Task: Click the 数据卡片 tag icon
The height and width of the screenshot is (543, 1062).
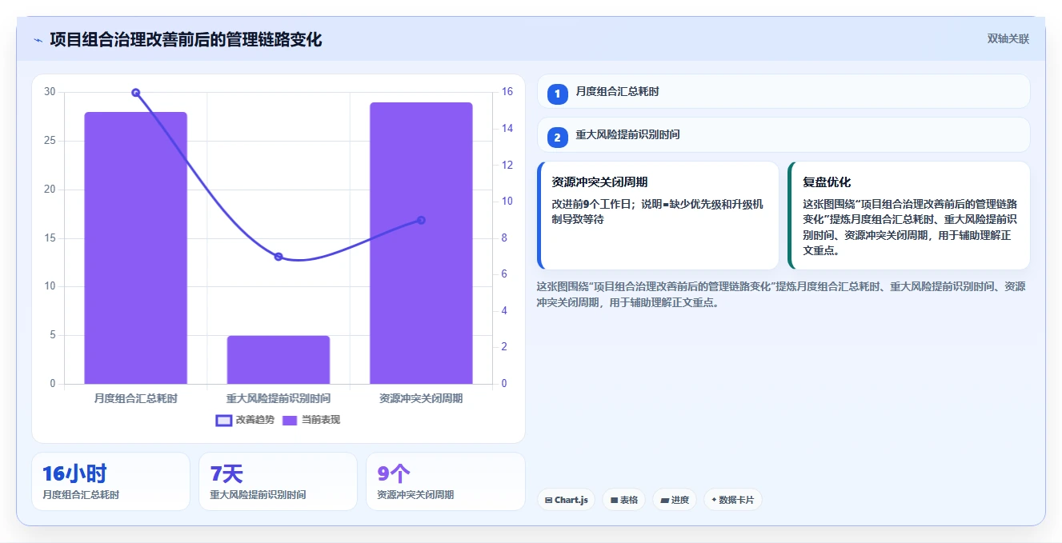Action: (x=714, y=500)
